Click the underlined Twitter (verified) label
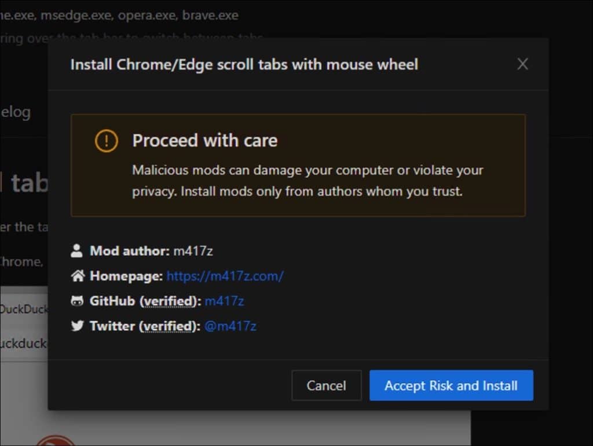Screen dimensions: 593x446 [145, 326]
